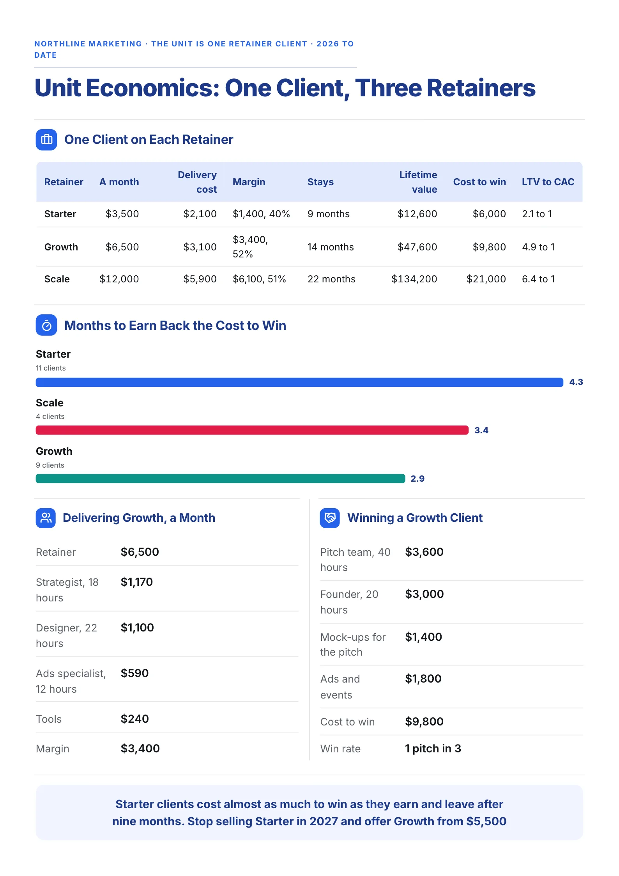Click the '2.1 to 1' ratio cell
This screenshot has width=619, height=876.
pyautogui.click(x=537, y=214)
